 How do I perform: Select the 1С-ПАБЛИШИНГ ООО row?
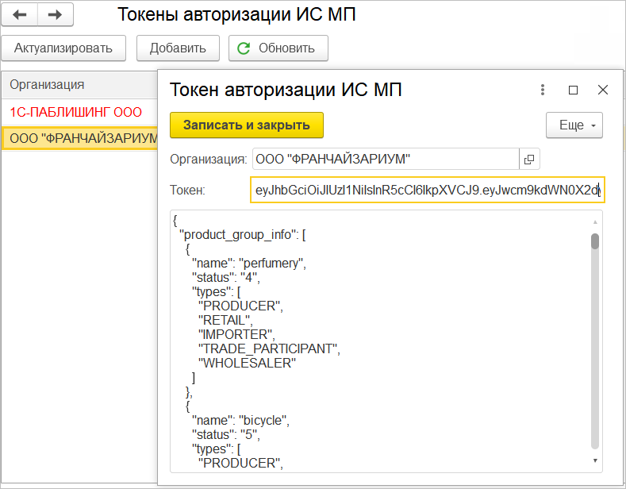[x=76, y=112]
